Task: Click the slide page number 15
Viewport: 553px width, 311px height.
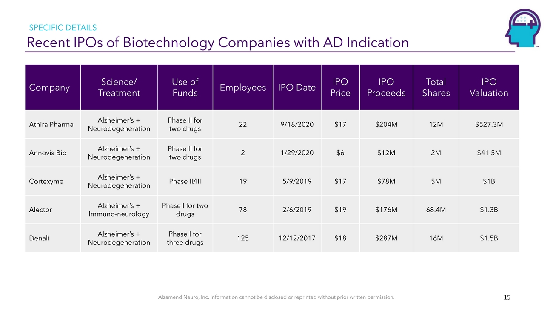Action: pos(507,297)
